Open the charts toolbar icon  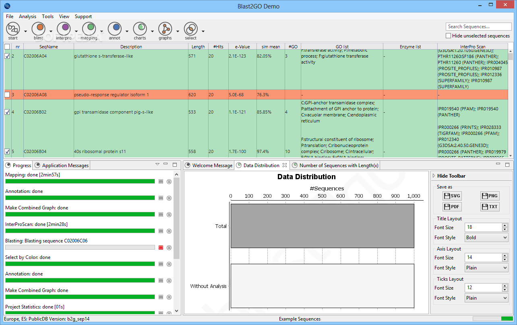click(x=140, y=29)
